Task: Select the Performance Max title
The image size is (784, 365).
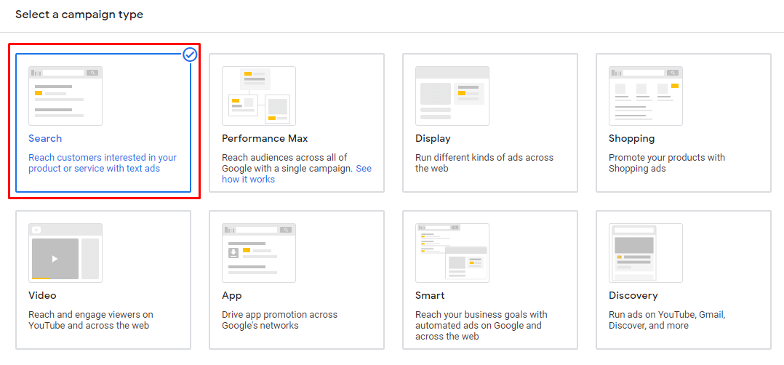Action: [x=265, y=138]
